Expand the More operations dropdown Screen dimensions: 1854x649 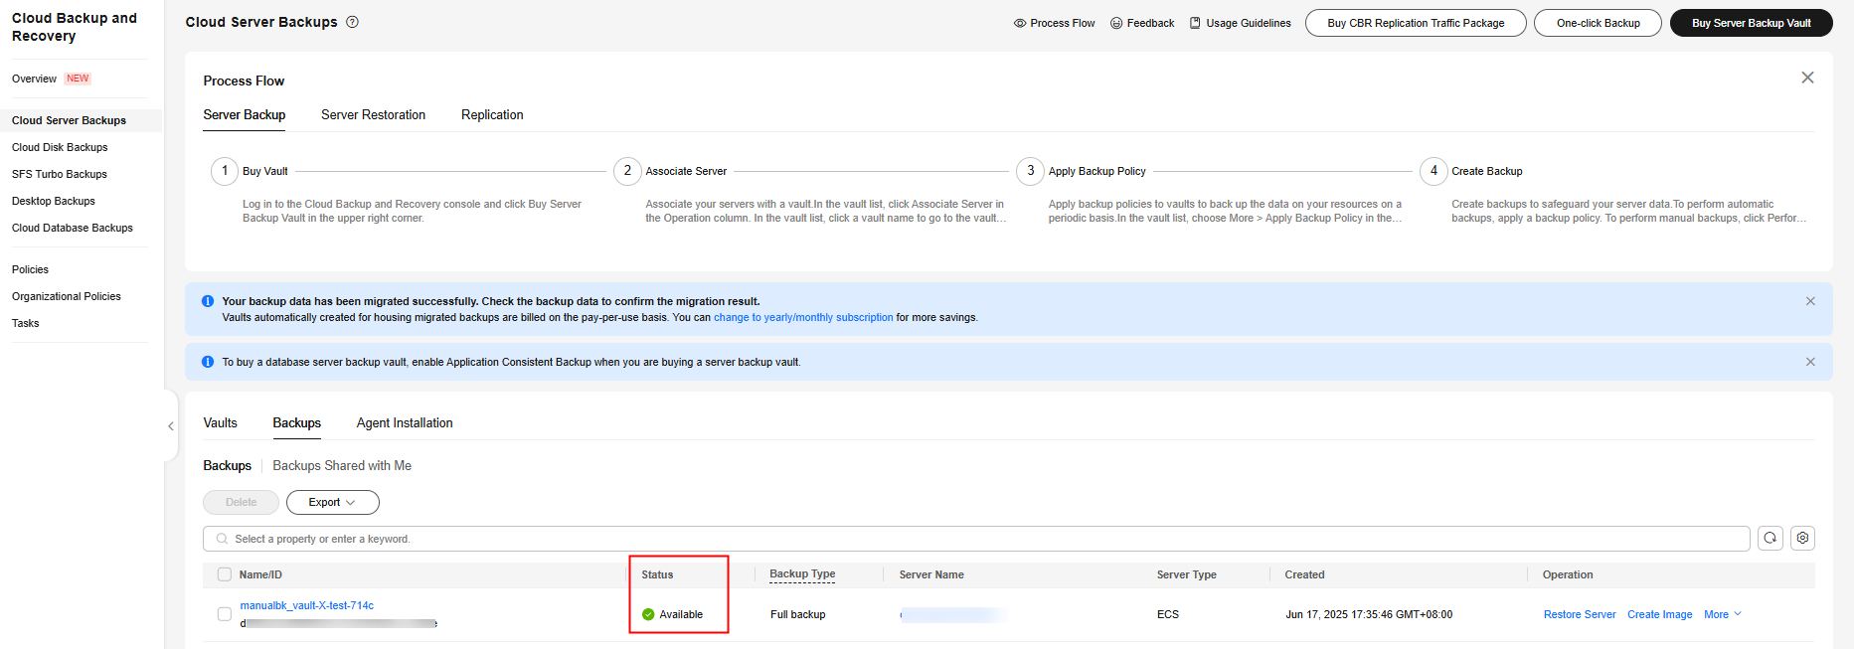(x=1723, y=614)
